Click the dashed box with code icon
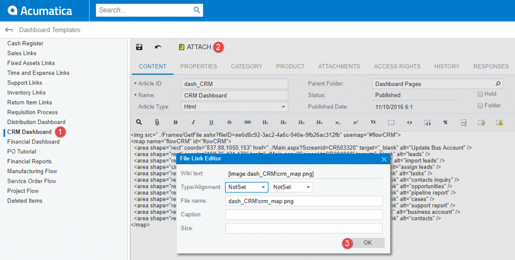 click(x=427, y=123)
